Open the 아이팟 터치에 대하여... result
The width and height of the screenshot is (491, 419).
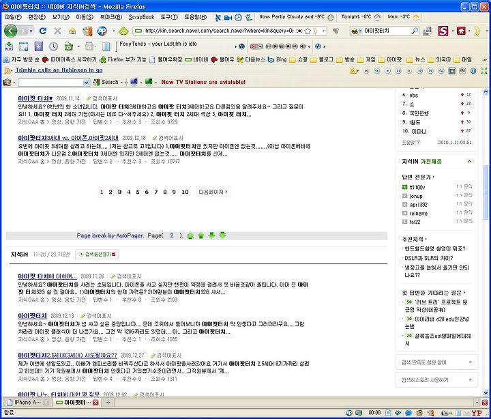point(47,276)
